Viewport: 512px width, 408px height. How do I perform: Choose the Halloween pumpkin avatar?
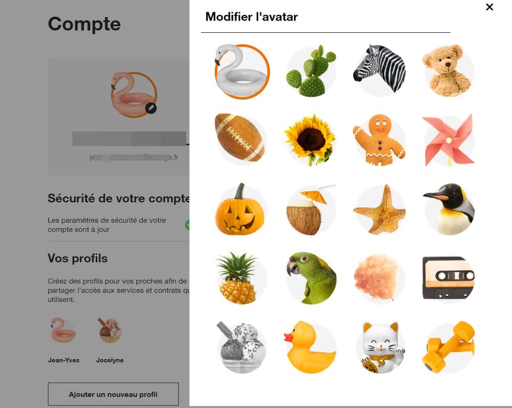coord(240,209)
